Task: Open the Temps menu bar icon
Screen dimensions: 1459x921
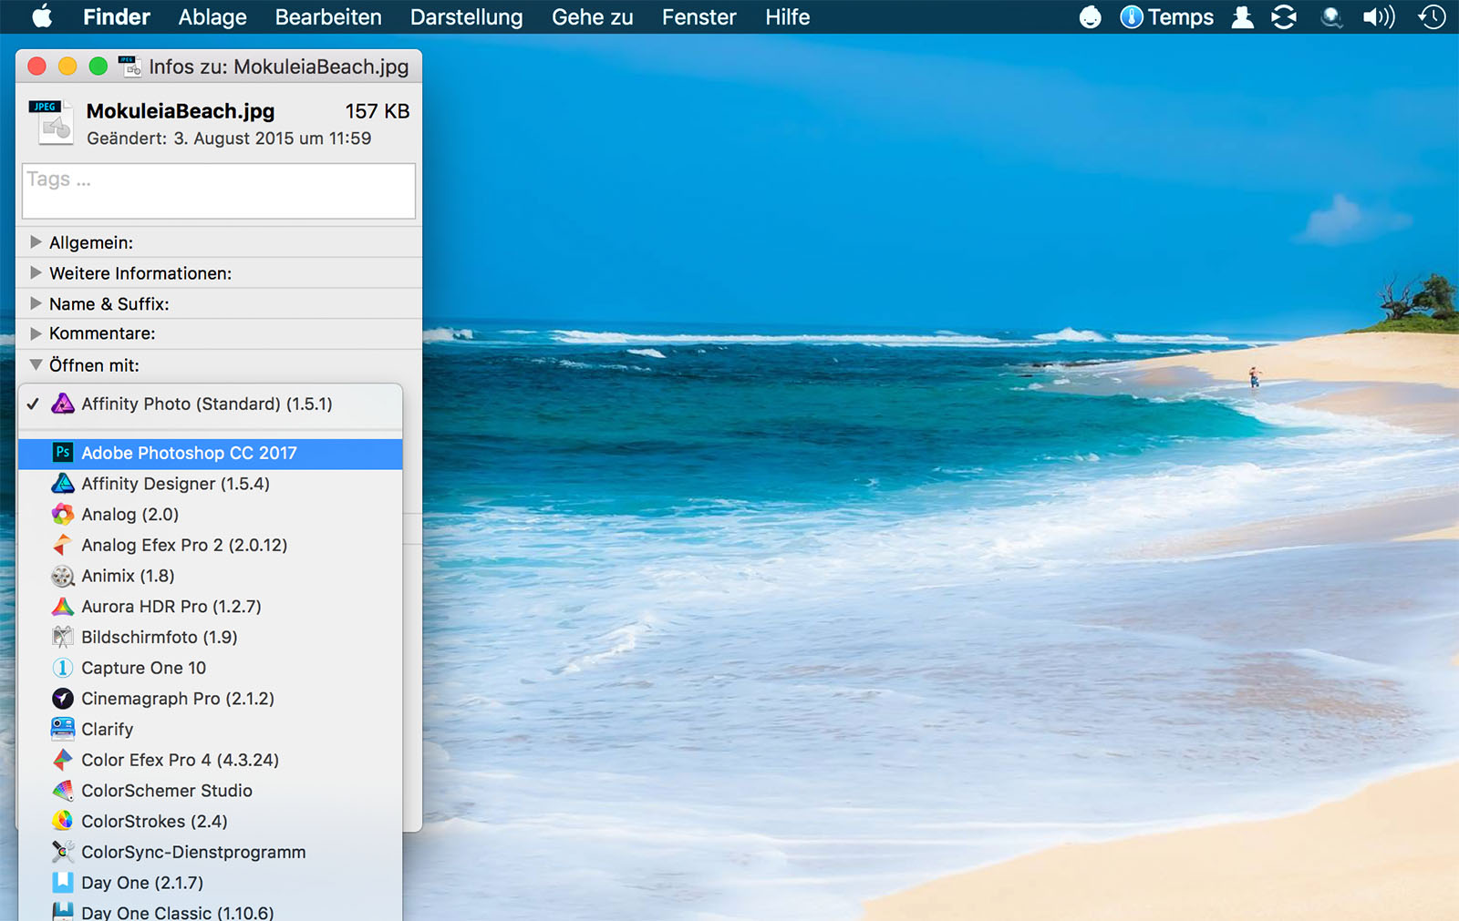Action: point(1166,17)
